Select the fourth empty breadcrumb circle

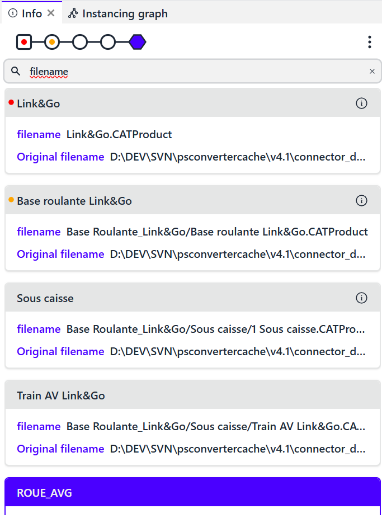click(108, 42)
